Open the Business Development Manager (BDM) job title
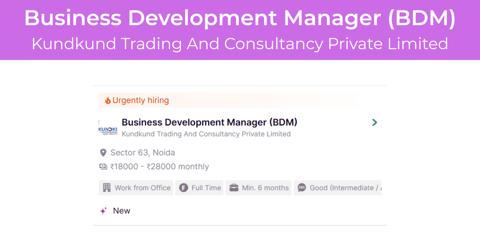Viewport: 480px width, 251px height. click(x=209, y=122)
